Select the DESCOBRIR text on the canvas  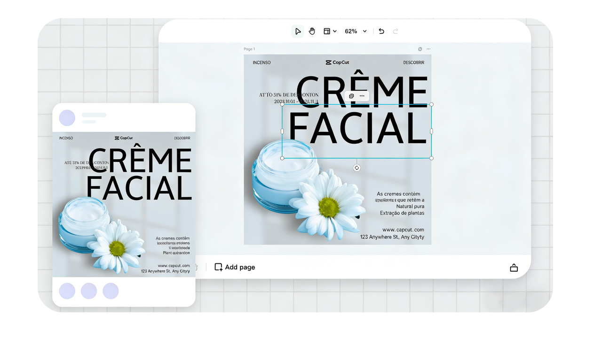(x=414, y=62)
